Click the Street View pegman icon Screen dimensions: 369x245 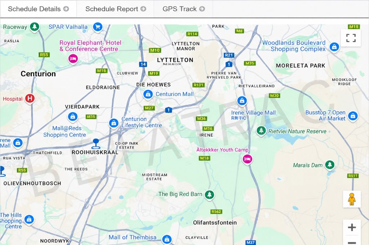[x=352, y=199]
